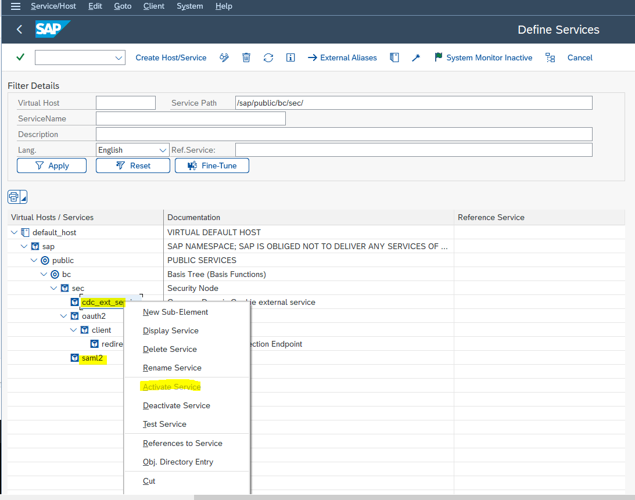The height and width of the screenshot is (500, 635).
Task: Click the Service Path input field
Action: pyautogui.click(x=414, y=103)
